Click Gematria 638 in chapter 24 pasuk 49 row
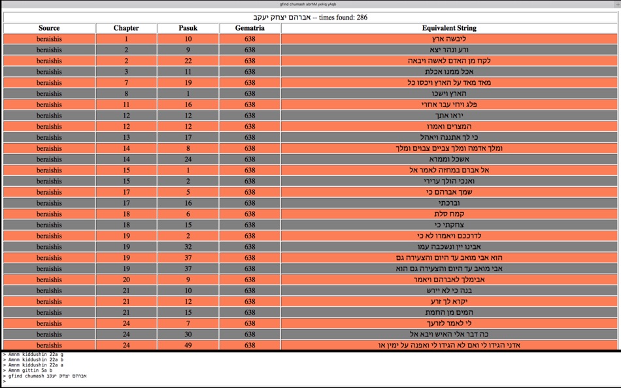Image resolution: width=621 pixels, height=388 pixels. click(250, 346)
